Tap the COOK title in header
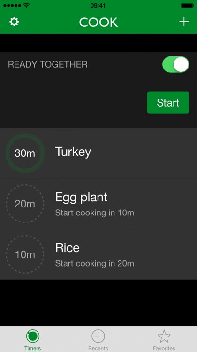This screenshot has width=197, height=352. point(98,22)
